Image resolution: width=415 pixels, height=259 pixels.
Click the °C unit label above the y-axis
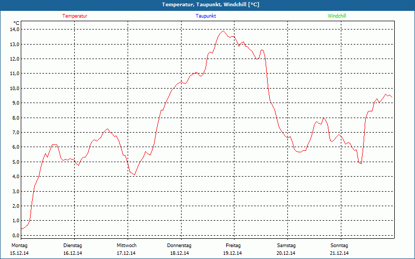click(17, 23)
